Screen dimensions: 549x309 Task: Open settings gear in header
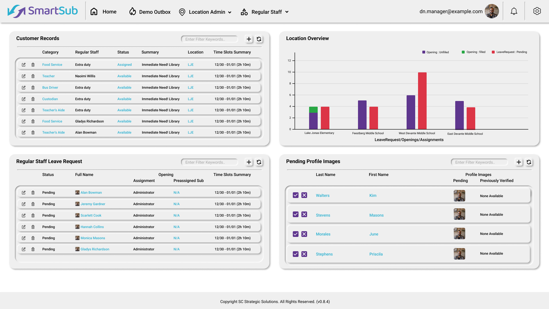coord(537,11)
